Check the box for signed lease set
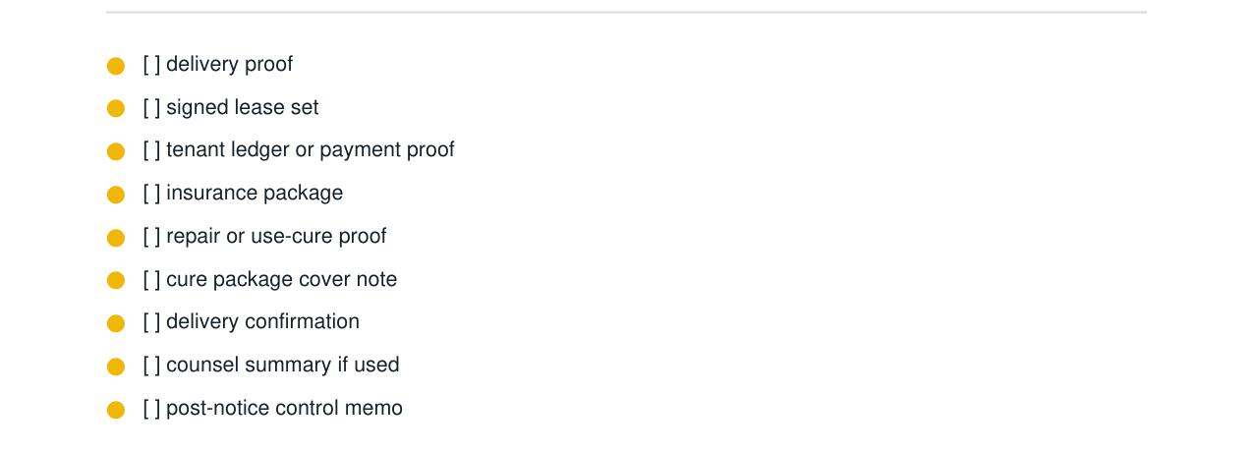1253x452 pixels. tap(151, 108)
